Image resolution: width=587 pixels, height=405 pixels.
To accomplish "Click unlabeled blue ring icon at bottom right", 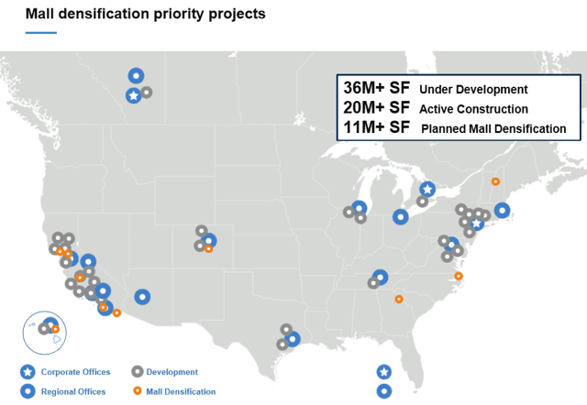I will pos(384,391).
